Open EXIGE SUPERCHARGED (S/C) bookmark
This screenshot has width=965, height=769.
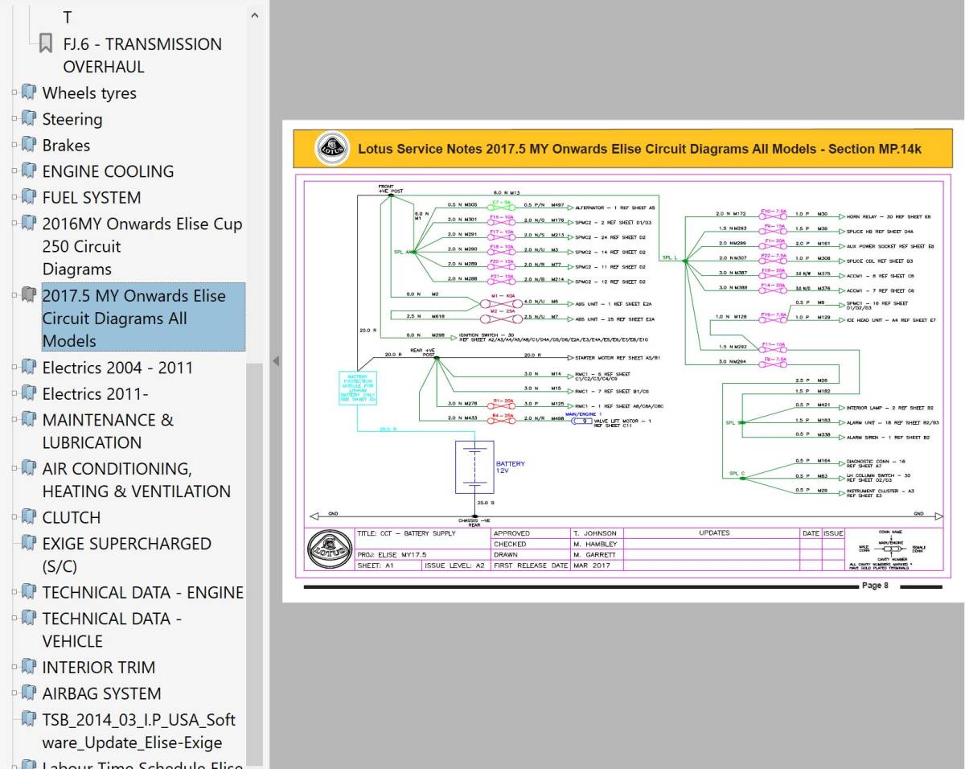(x=126, y=555)
